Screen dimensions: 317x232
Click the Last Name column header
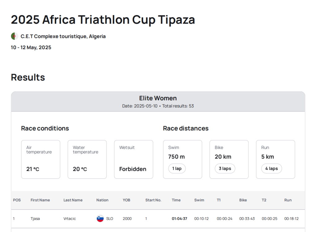coord(73,200)
